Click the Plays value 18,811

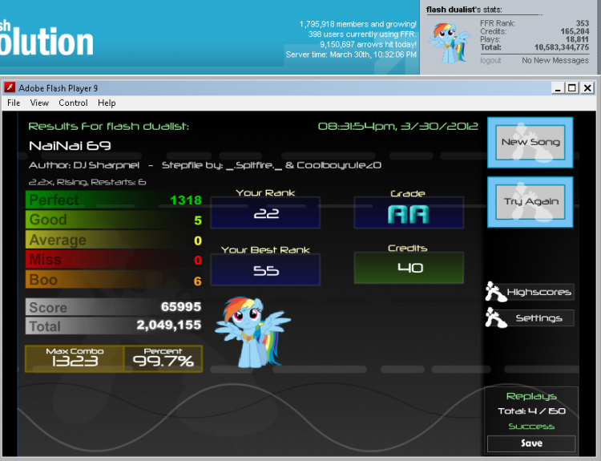pos(577,39)
